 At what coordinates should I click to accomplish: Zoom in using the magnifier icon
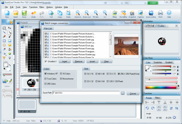[x=78, y=14]
